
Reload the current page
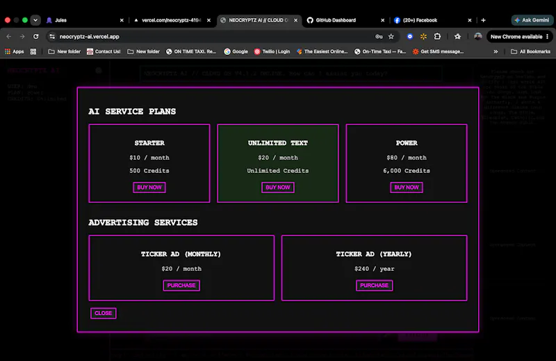[x=36, y=37]
